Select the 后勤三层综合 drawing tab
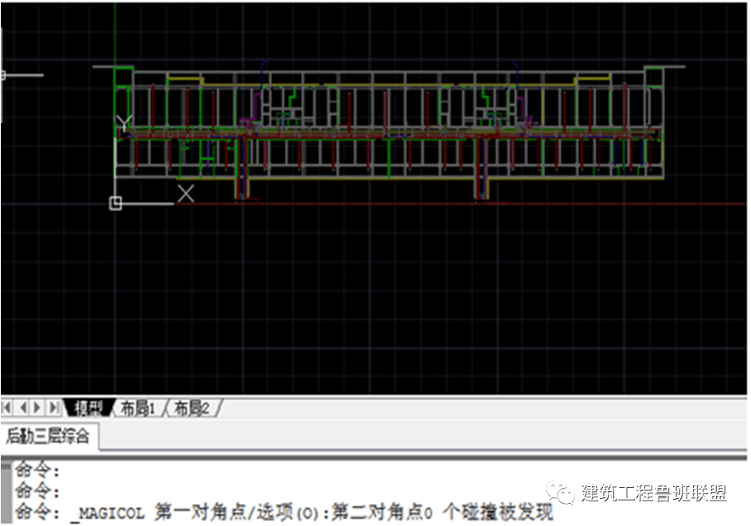The width and height of the screenshot is (751, 526). 48,436
